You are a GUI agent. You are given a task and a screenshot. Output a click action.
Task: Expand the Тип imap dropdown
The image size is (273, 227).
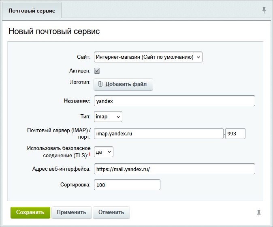(108, 117)
